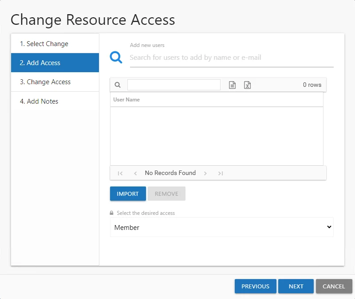Viewport: 355px width, 299px height.
Task: Focus the search users by name field
Action: tap(232, 58)
